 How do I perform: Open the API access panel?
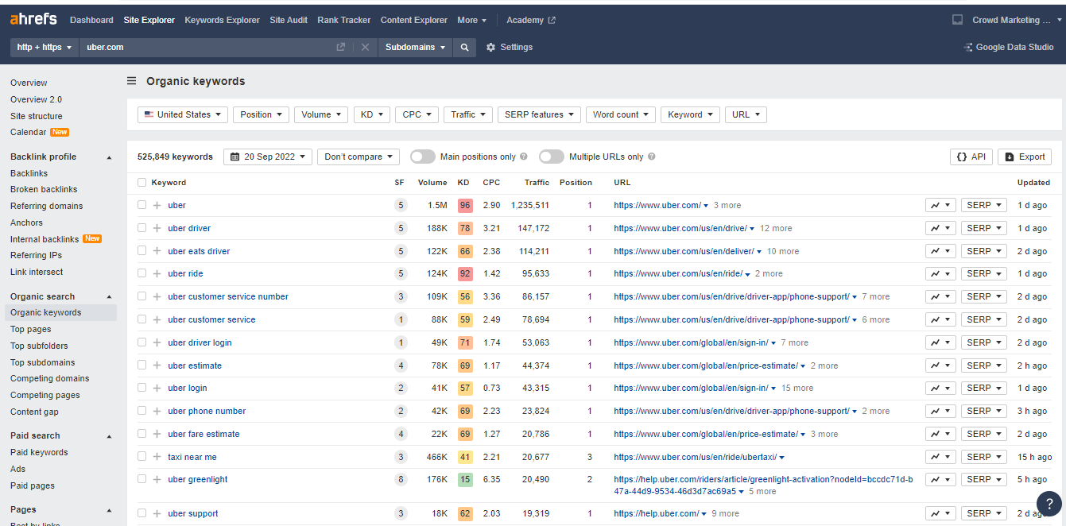pyautogui.click(x=971, y=157)
